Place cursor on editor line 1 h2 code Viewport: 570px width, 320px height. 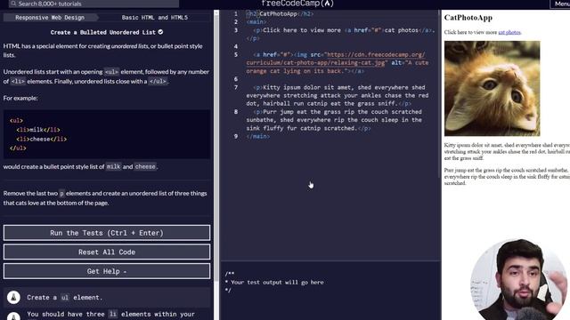tap(279, 14)
